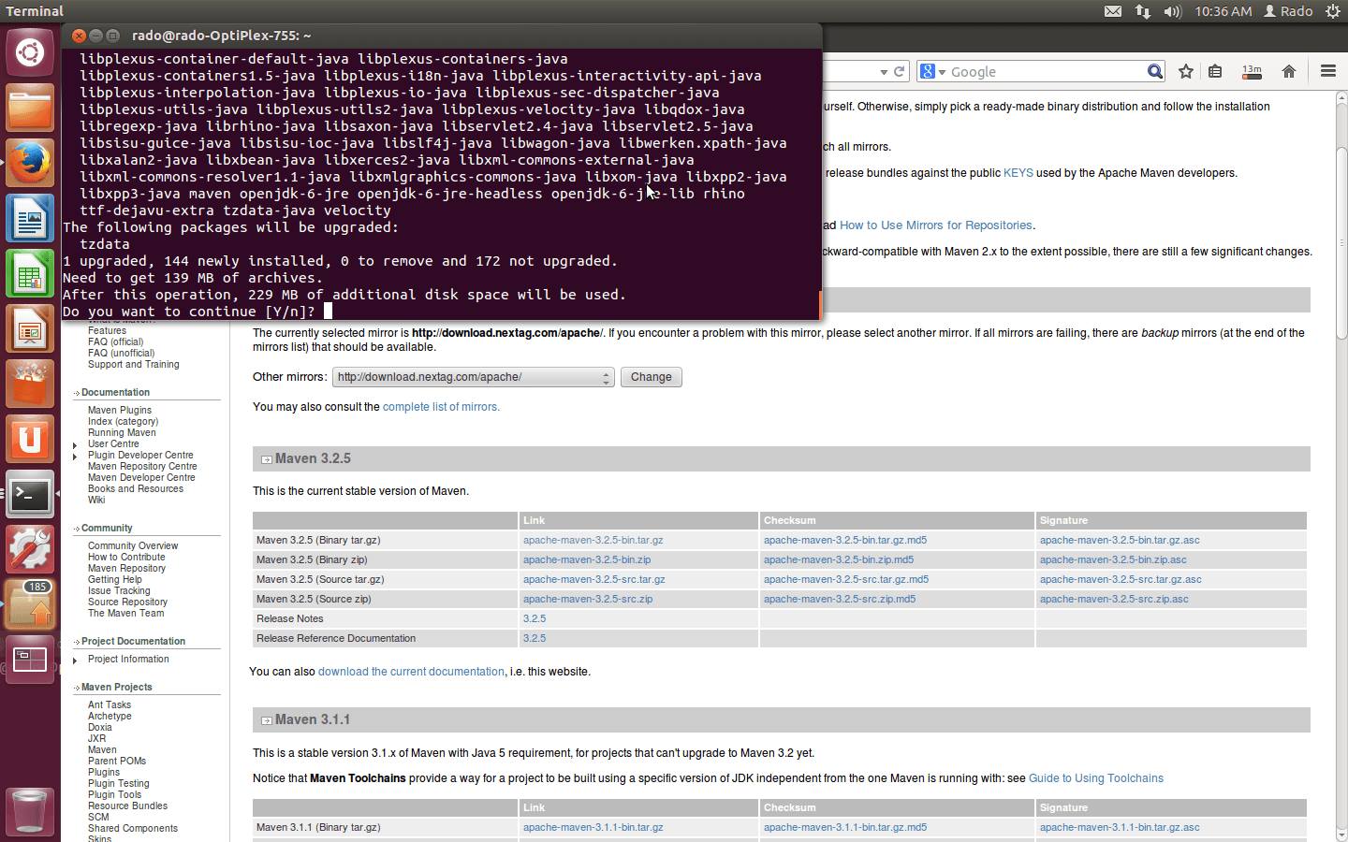Image resolution: width=1348 pixels, height=842 pixels.
Task: Open the Ubuntu Dash home launcher icon
Action: click(30, 52)
